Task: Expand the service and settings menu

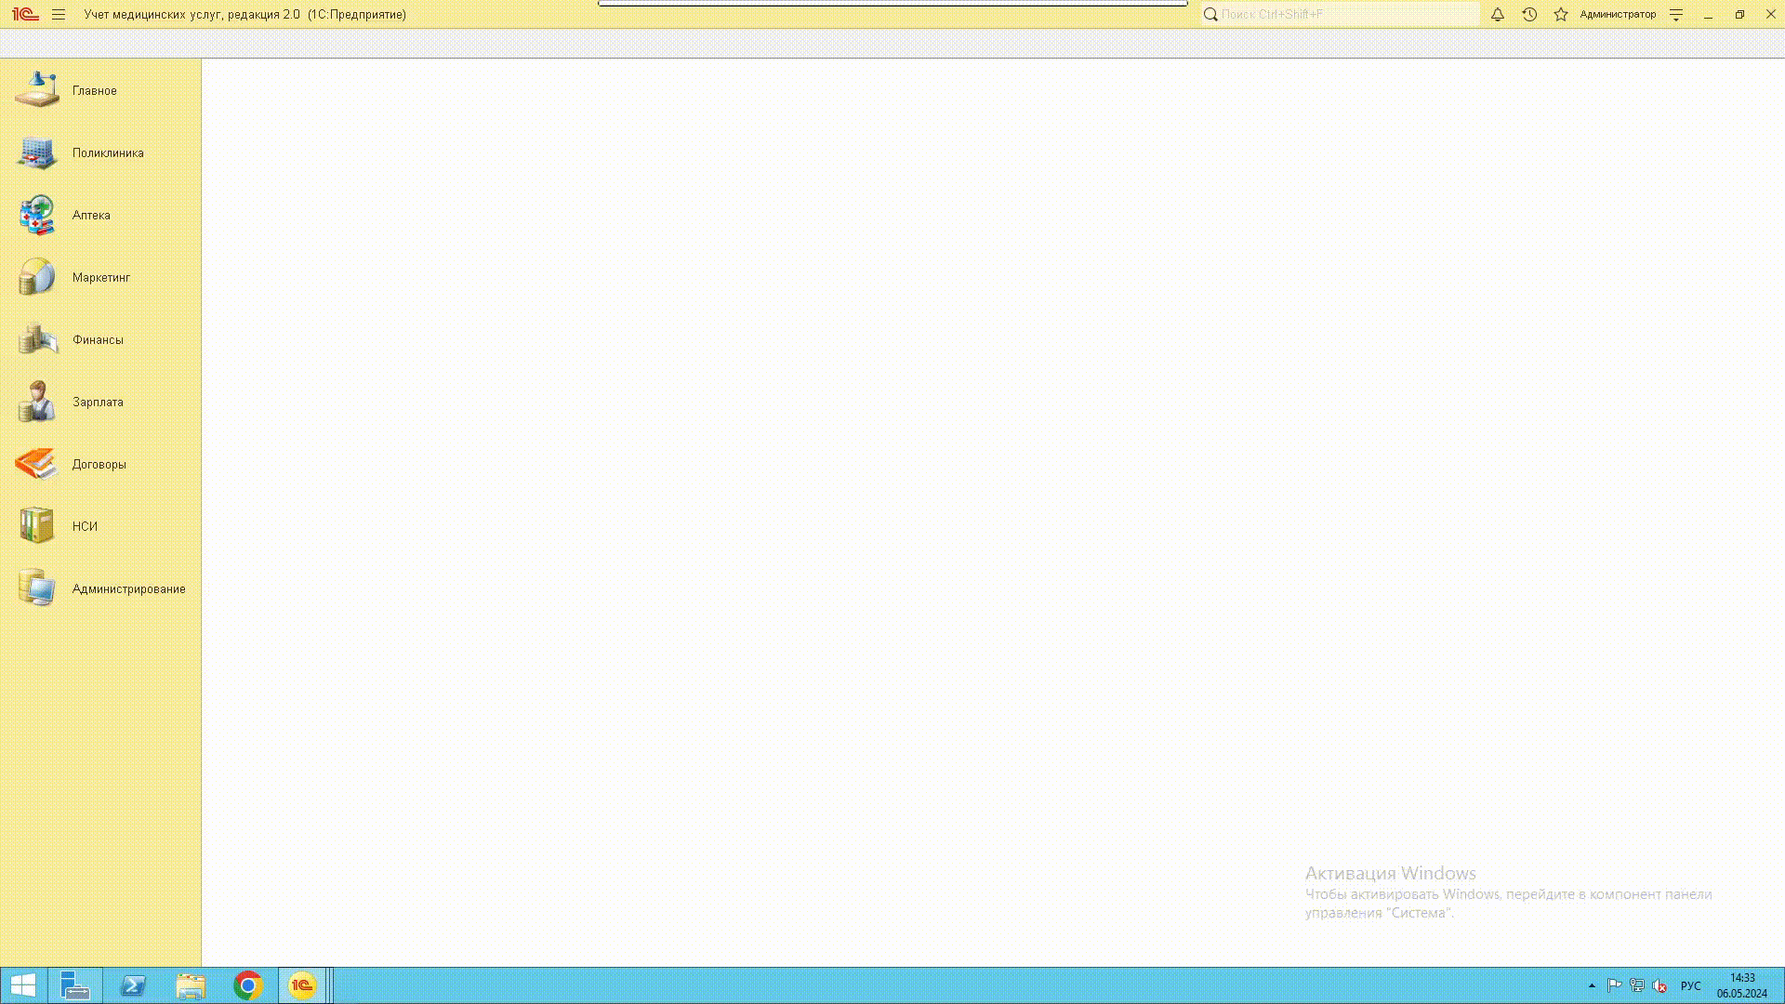Action: point(1676,15)
